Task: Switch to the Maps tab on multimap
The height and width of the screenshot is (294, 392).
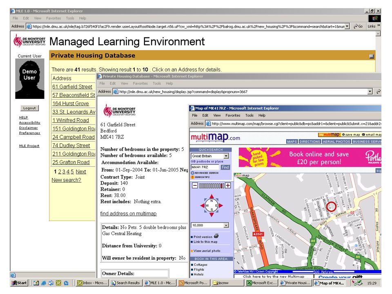Action: click(292, 142)
